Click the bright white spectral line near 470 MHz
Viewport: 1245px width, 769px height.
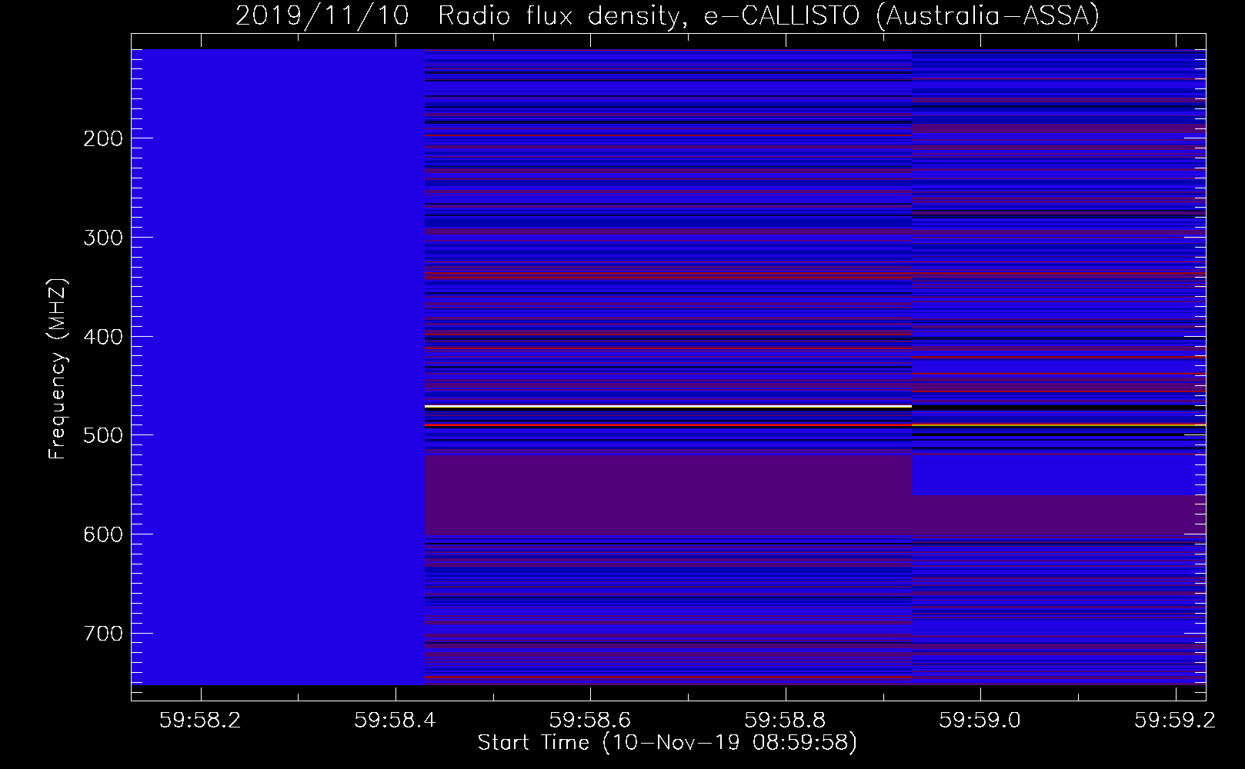[x=668, y=406]
